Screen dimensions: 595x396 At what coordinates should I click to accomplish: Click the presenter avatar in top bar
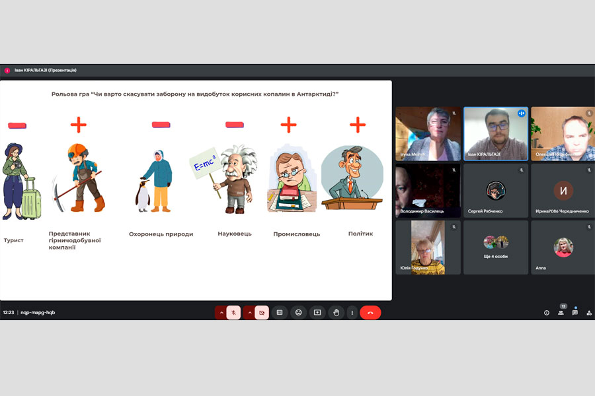(7, 71)
